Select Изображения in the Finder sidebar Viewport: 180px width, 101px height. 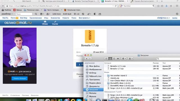pyautogui.click(x=95, y=70)
